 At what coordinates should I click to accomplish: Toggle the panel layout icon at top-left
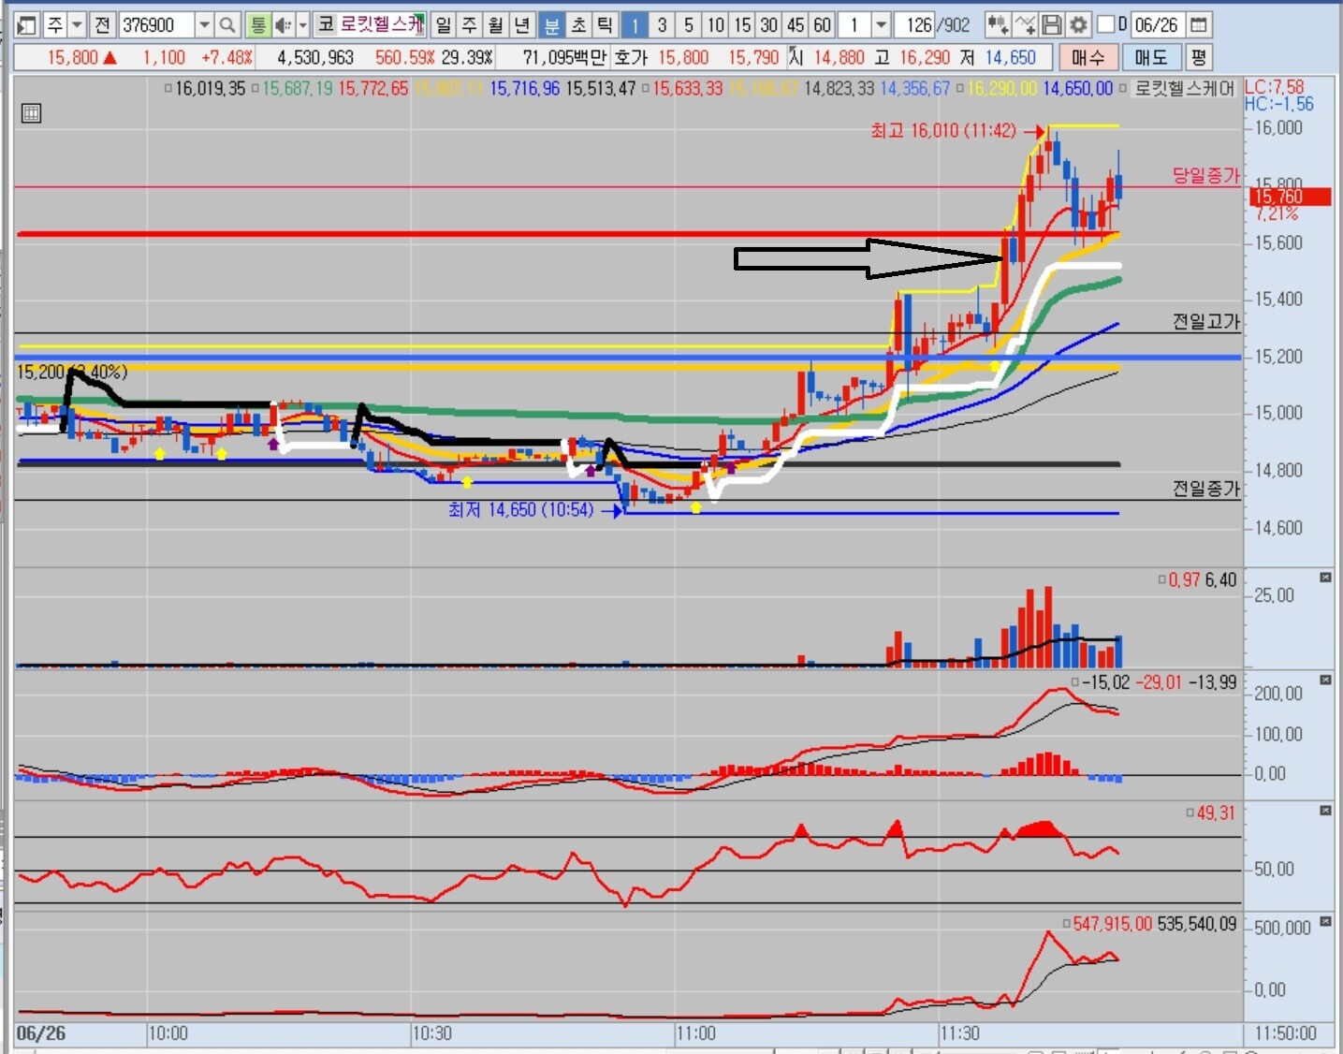27,25
